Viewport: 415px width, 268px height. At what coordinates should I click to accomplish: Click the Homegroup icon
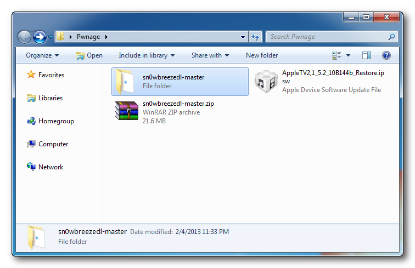click(31, 121)
